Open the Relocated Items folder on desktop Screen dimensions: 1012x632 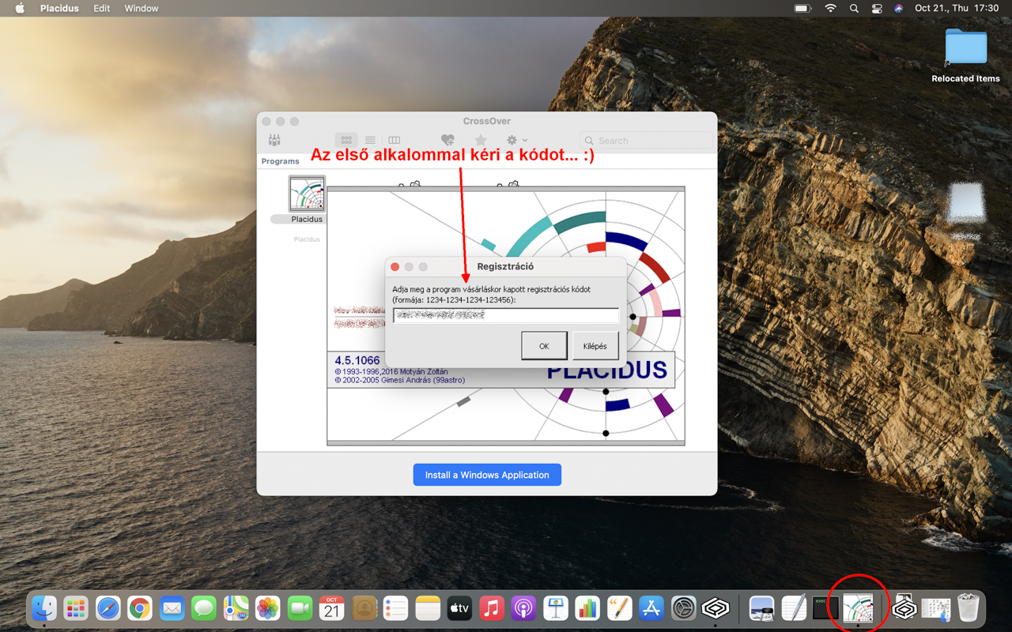coord(965,49)
